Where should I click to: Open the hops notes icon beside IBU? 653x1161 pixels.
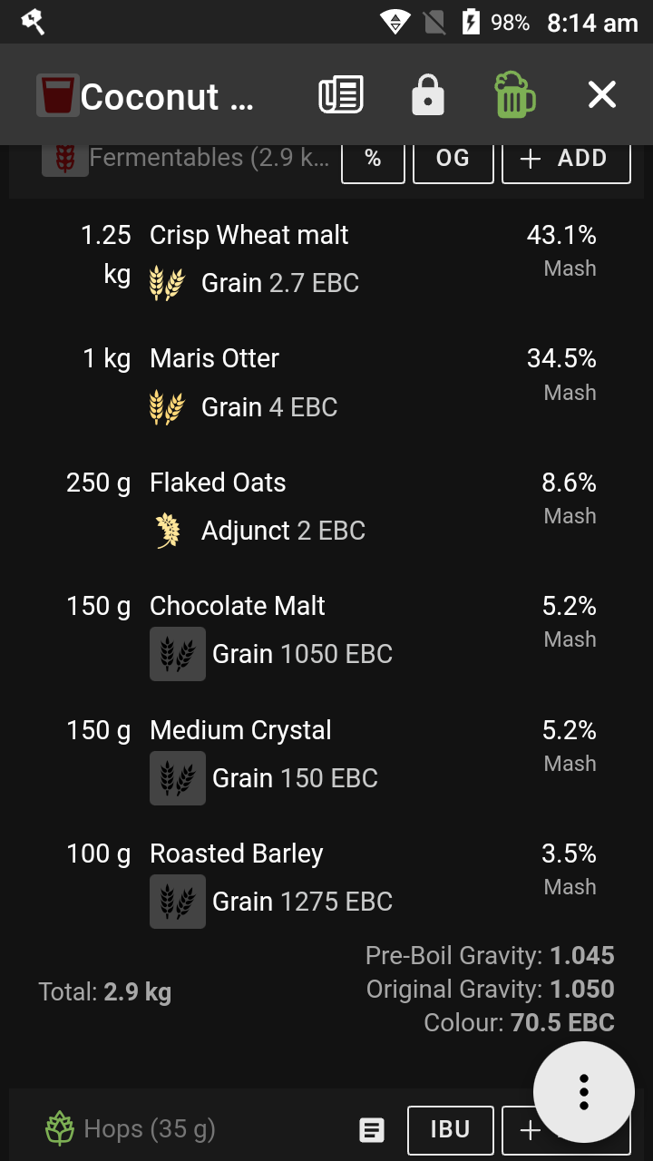[x=372, y=1129]
